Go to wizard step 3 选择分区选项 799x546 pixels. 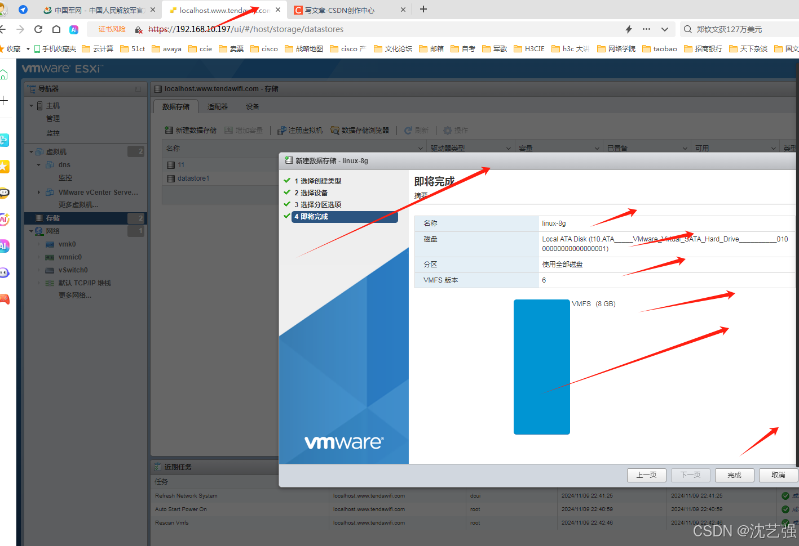[317, 204]
